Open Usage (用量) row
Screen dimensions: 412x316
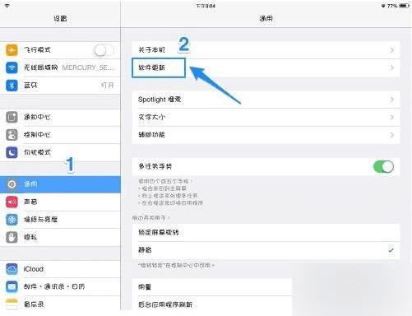[212, 287]
